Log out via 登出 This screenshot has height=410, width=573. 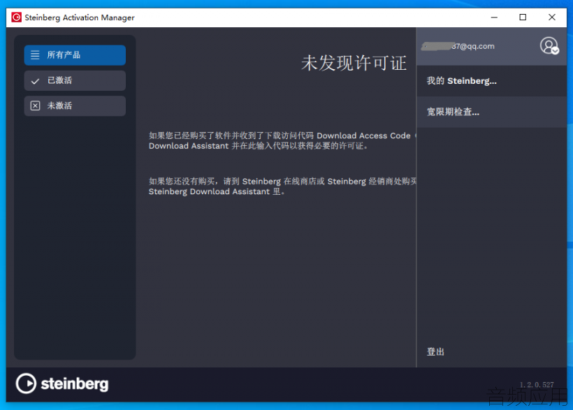[x=435, y=351]
